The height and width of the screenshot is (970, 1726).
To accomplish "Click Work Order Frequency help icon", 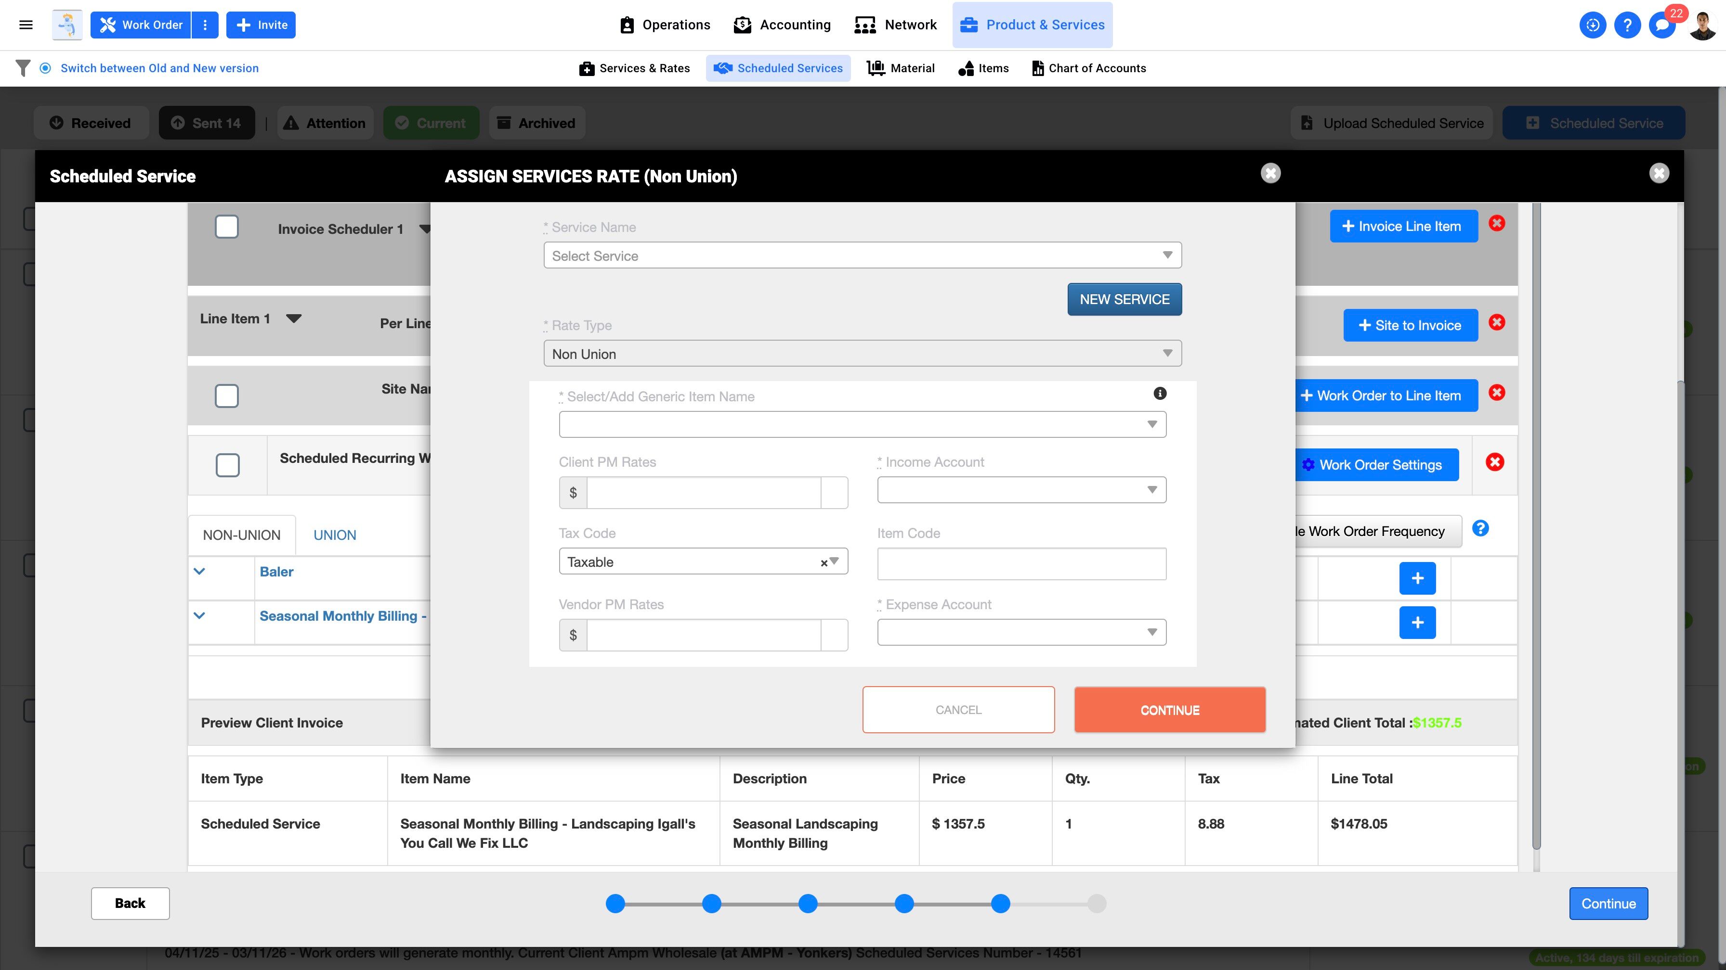I will click(1480, 529).
